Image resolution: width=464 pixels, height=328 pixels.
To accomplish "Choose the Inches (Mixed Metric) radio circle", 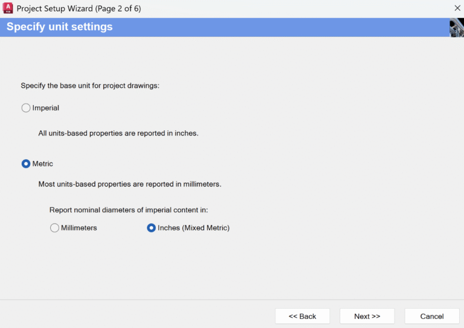I will pos(151,228).
